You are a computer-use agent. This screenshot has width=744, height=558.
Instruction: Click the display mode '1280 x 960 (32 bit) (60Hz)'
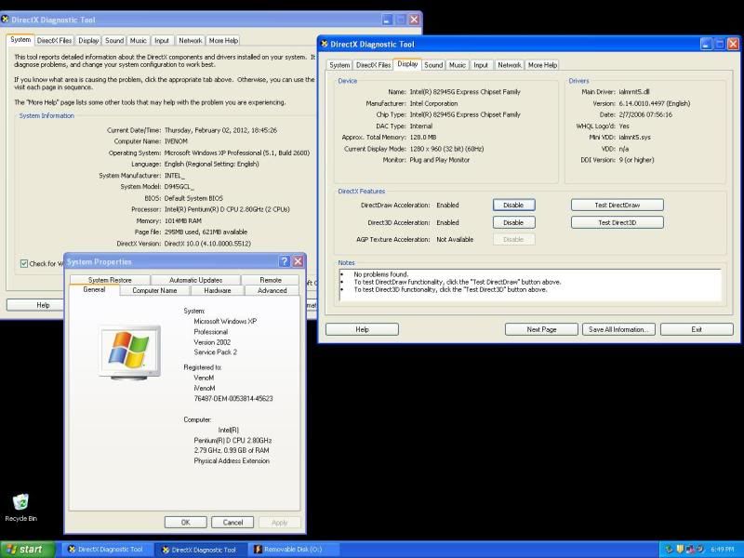click(446, 149)
